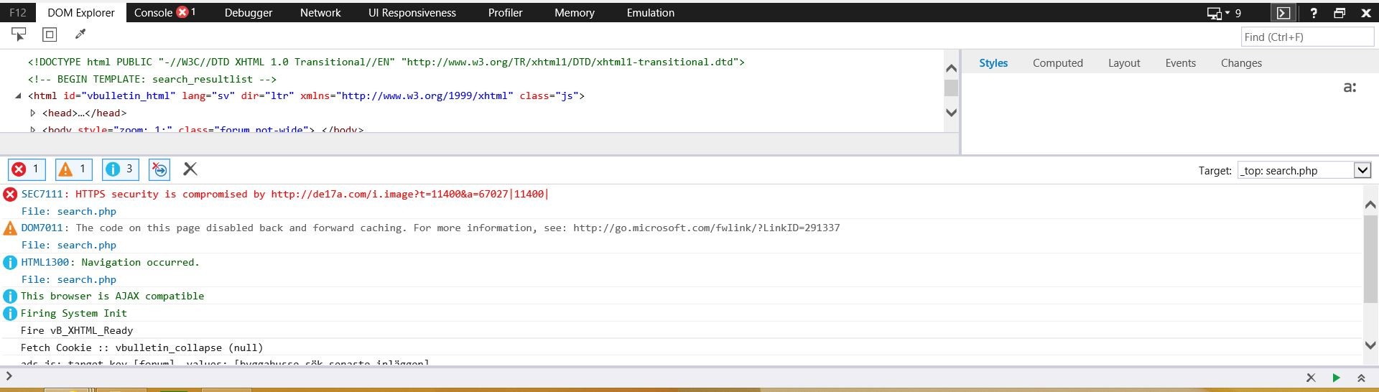Toggle the warnings filter in console
Screen dimensions: 1379x392
[x=73, y=169]
